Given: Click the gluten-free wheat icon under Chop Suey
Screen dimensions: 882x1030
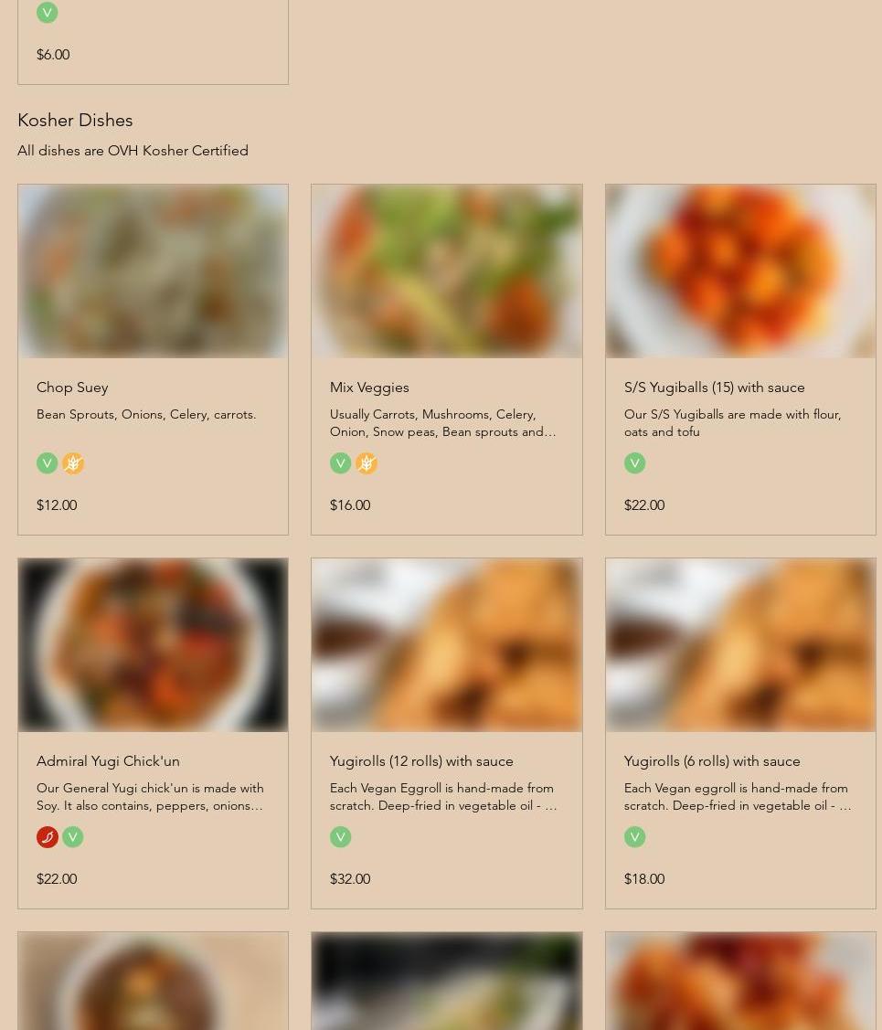Looking at the screenshot, I should tap(73, 463).
